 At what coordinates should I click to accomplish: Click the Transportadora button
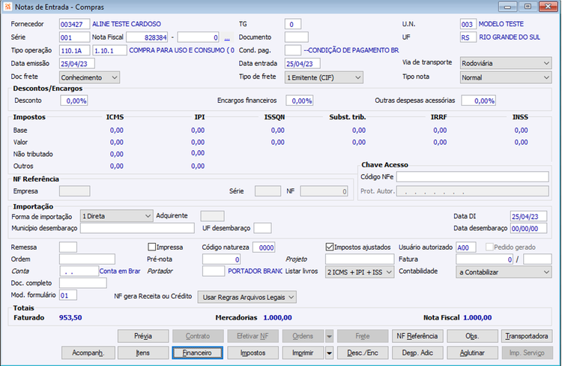(x=526, y=336)
